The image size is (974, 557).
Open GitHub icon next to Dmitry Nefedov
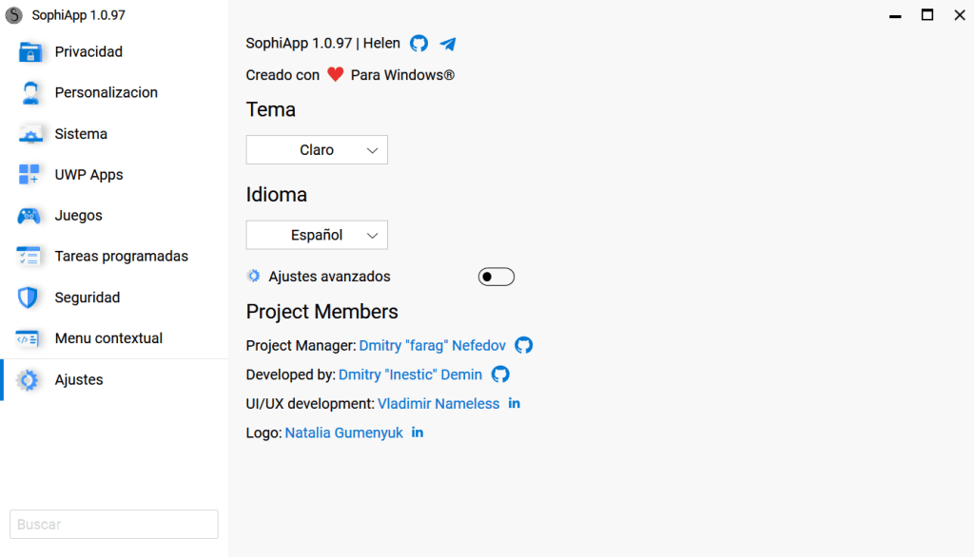coord(524,345)
